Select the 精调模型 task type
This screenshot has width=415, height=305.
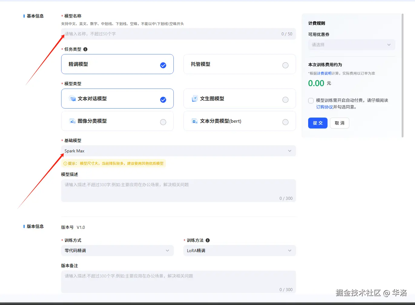click(x=117, y=64)
